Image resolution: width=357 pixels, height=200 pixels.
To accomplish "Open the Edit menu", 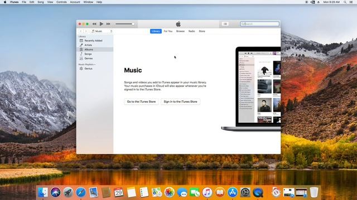I will (x=32, y=2).
